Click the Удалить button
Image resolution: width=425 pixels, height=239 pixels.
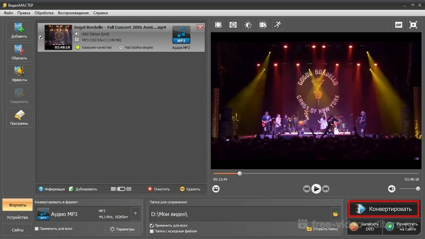click(x=190, y=189)
